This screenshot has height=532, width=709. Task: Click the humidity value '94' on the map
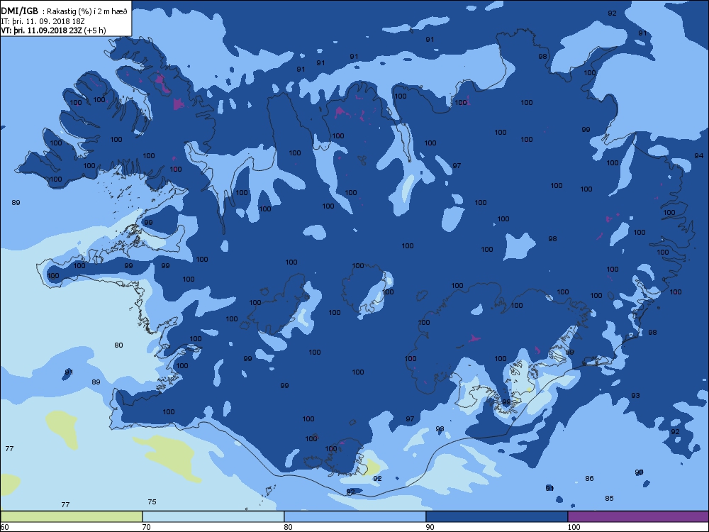tap(698, 155)
